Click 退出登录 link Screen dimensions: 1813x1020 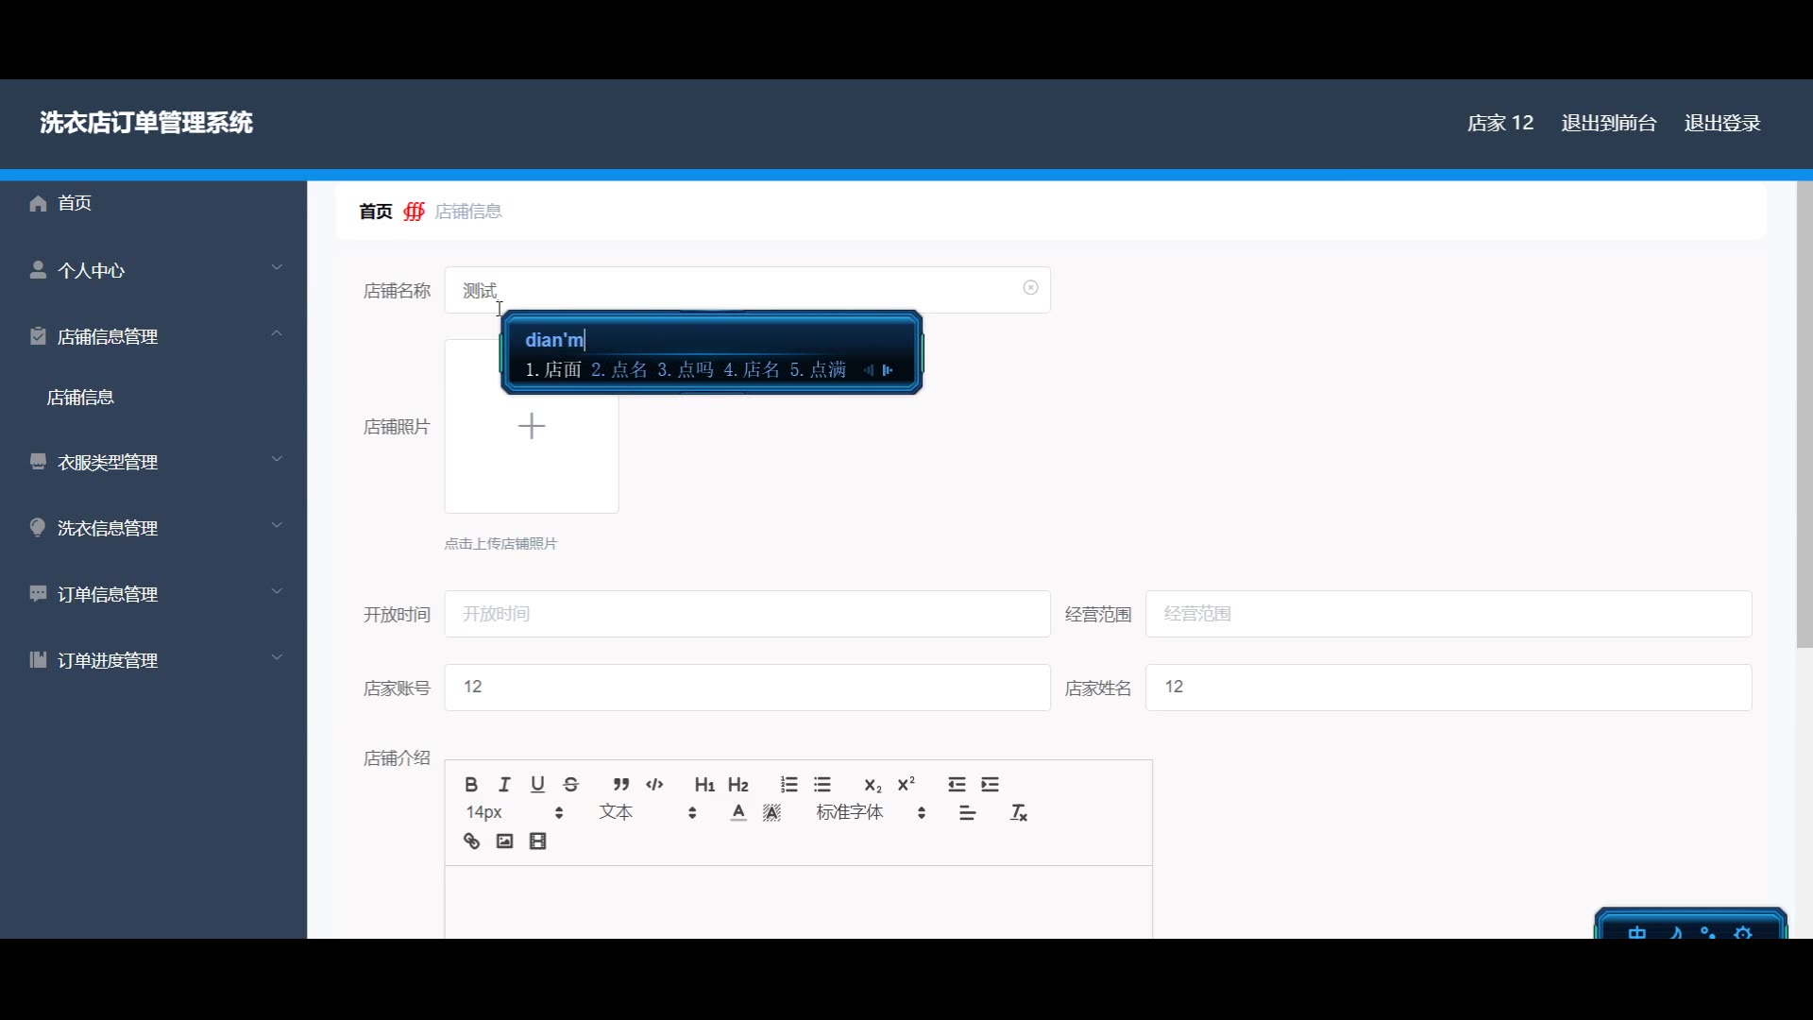pos(1722,124)
